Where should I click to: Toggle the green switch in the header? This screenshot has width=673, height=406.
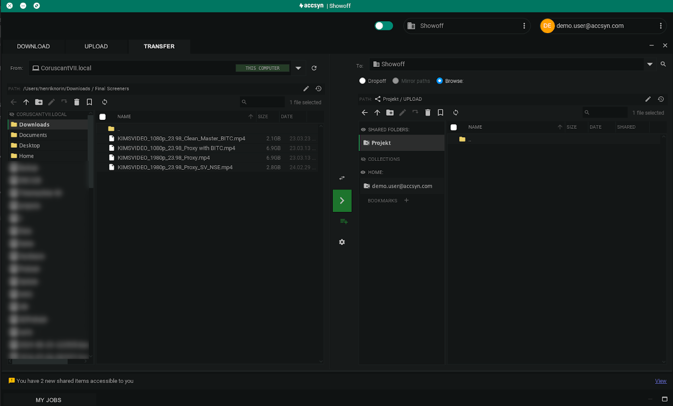384,26
